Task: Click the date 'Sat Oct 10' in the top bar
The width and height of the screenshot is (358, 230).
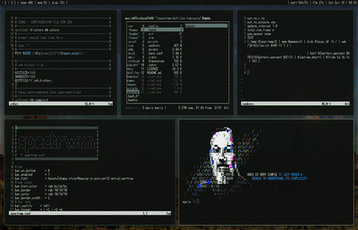Action: 337,2
